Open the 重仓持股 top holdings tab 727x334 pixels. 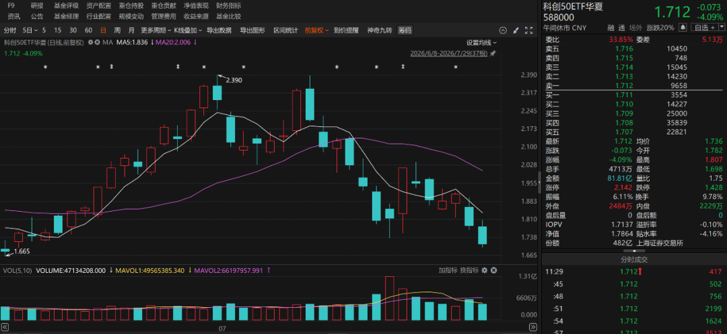(x=131, y=6)
